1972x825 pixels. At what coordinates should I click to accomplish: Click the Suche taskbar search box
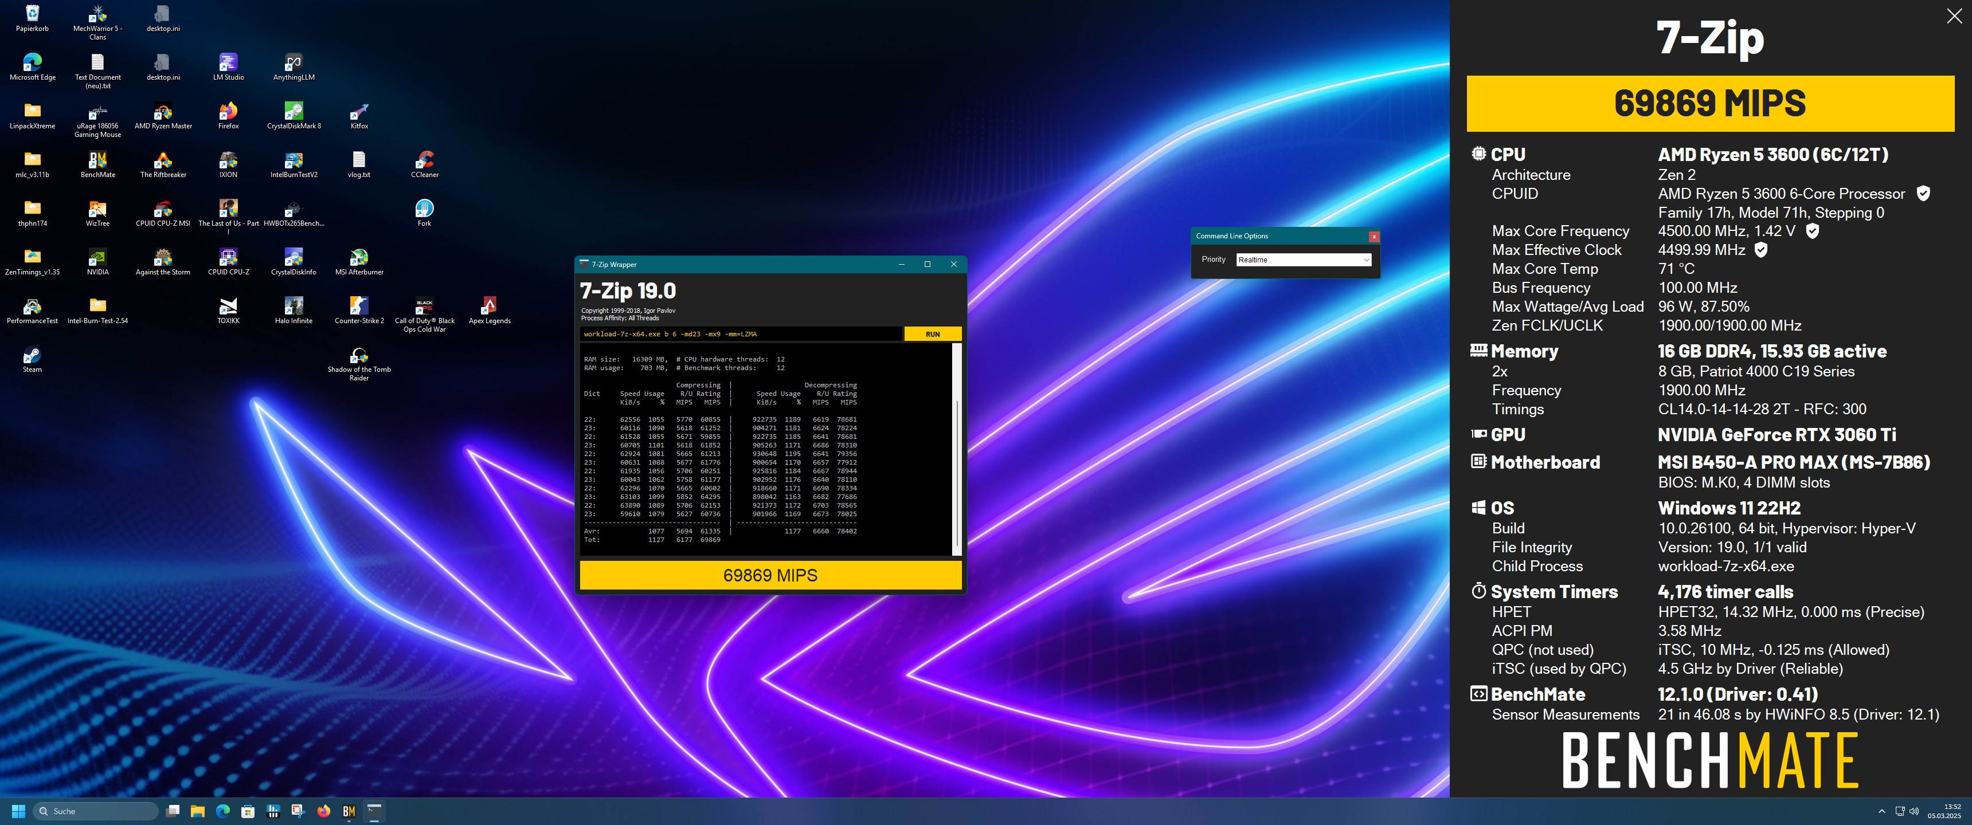(x=96, y=811)
